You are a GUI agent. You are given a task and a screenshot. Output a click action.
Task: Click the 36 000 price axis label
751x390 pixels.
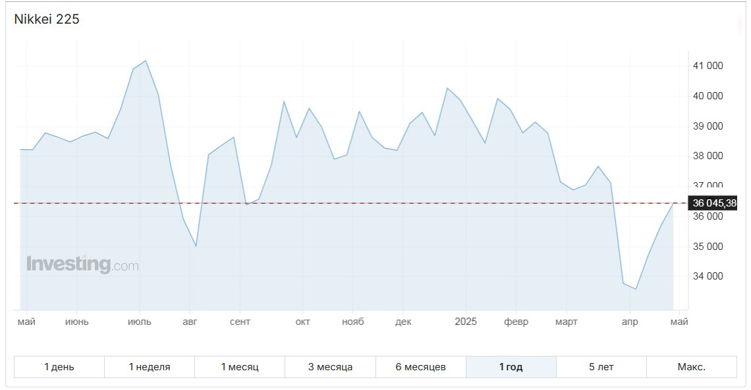coord(708,216)
